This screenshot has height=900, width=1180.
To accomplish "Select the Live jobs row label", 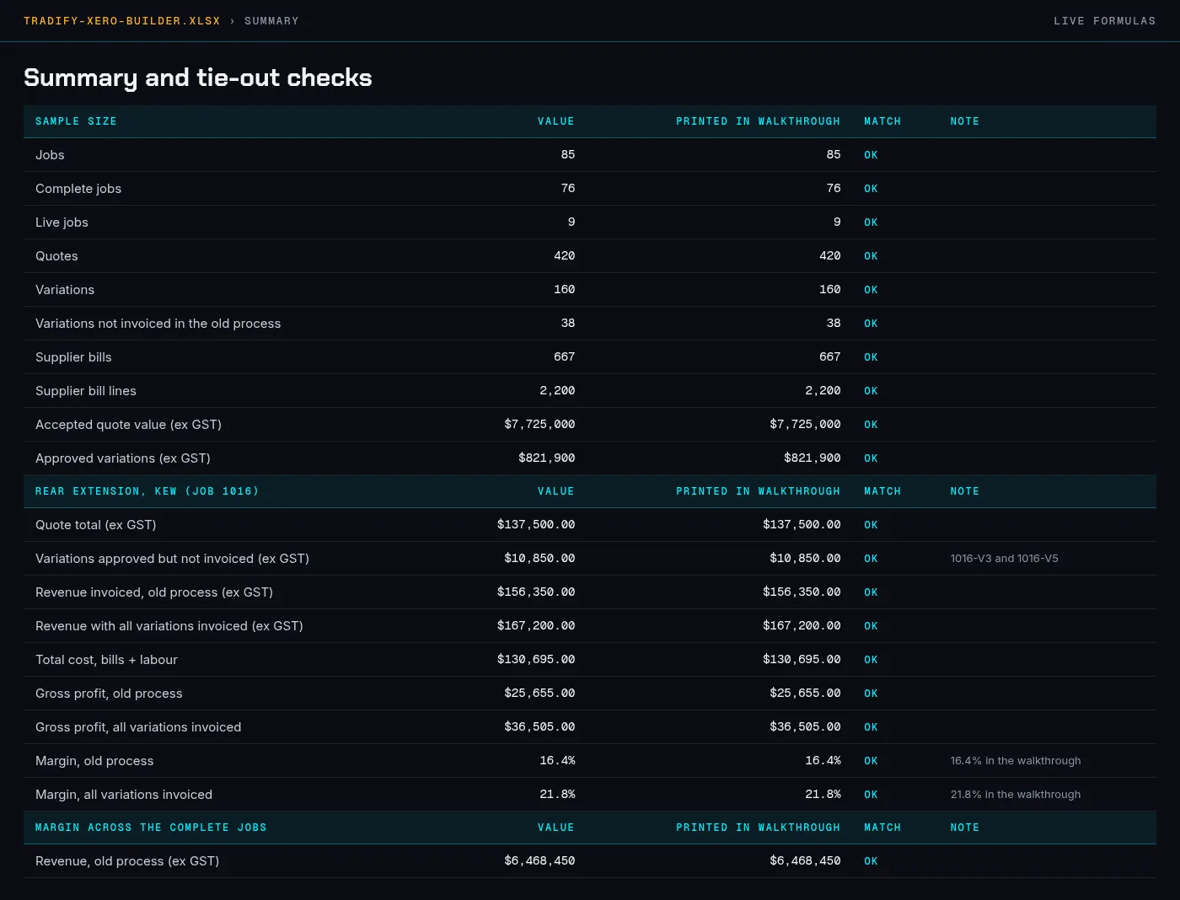I will click(62, 222).
